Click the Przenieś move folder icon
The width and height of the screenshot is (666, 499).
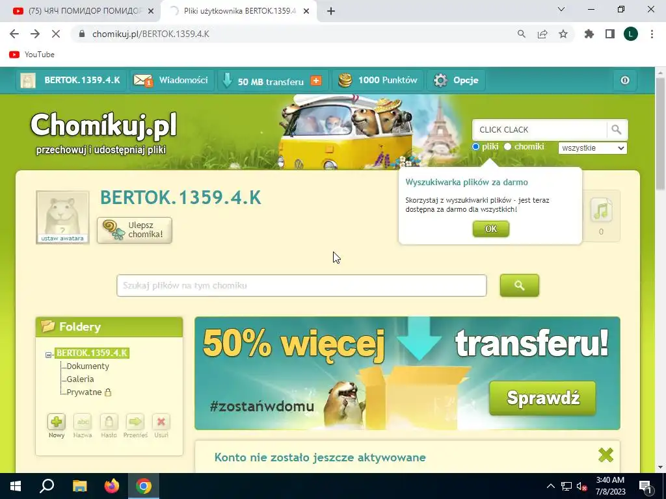135,422
